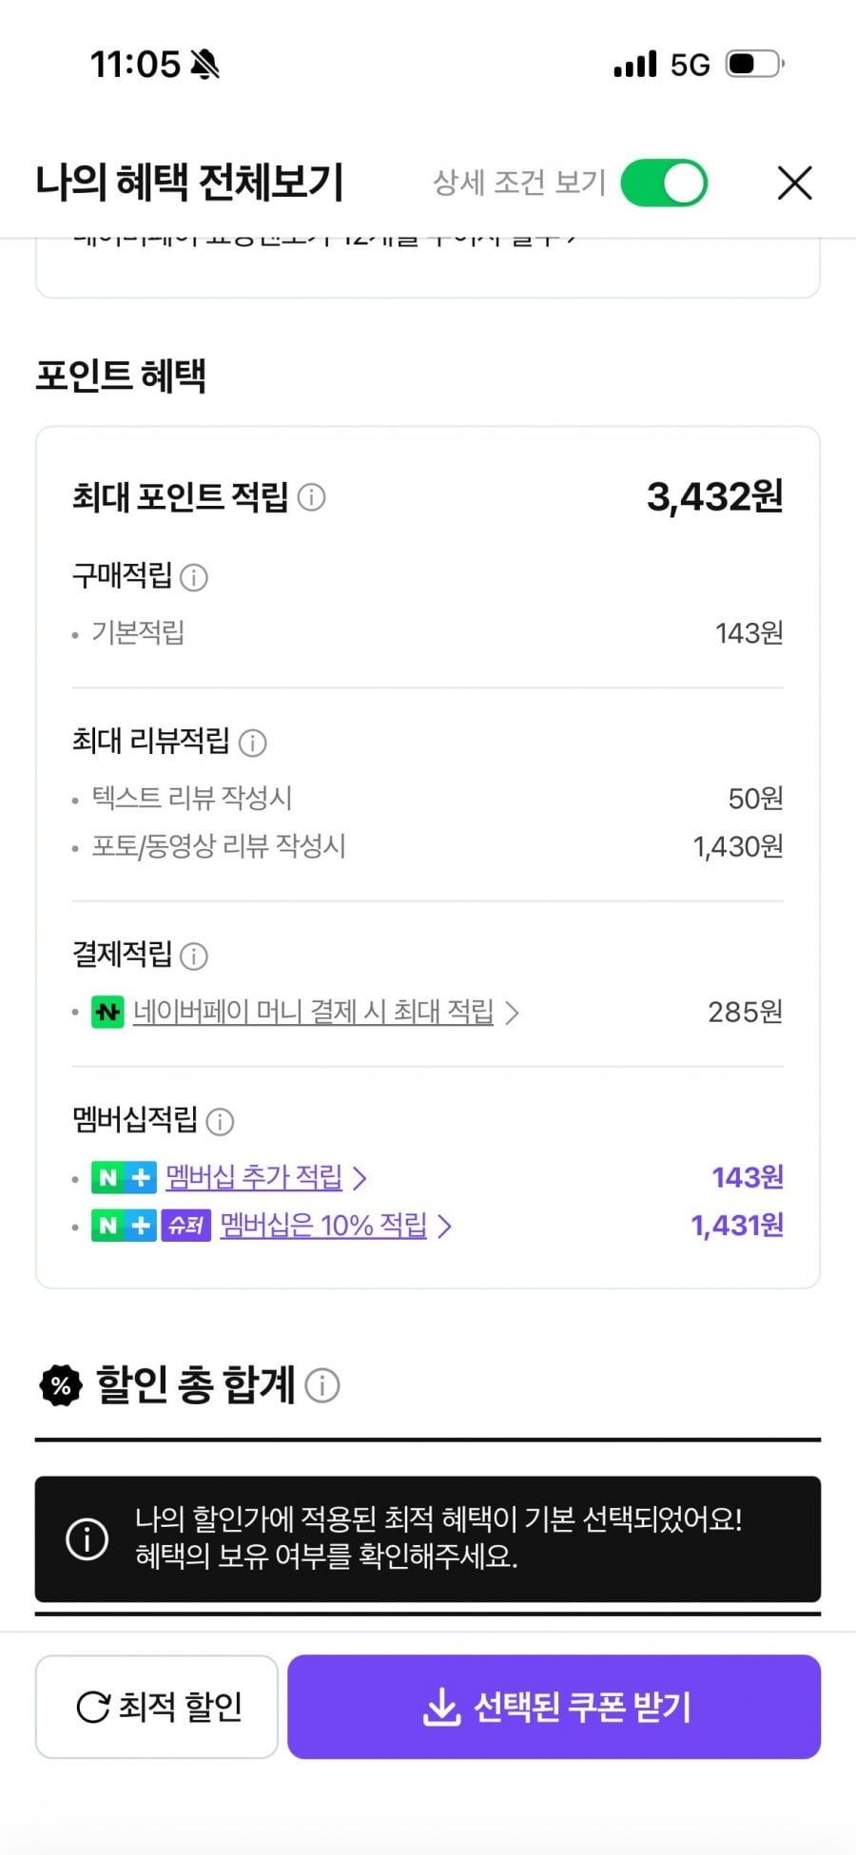Close the 나의 혜택 전체보기 panel
Image resolution: width=856 pixels, height=1855 pixels.
pyautogui.click(x=794, y=183)
